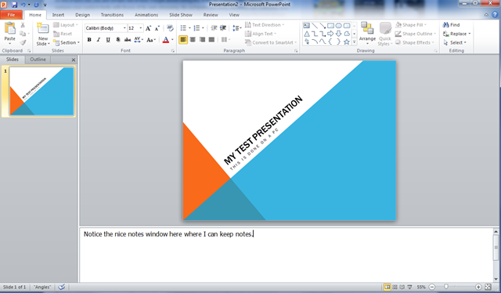Screen dimensions: 501x293
Task: Toggle Bold formatting
Action: click(89, 40)
